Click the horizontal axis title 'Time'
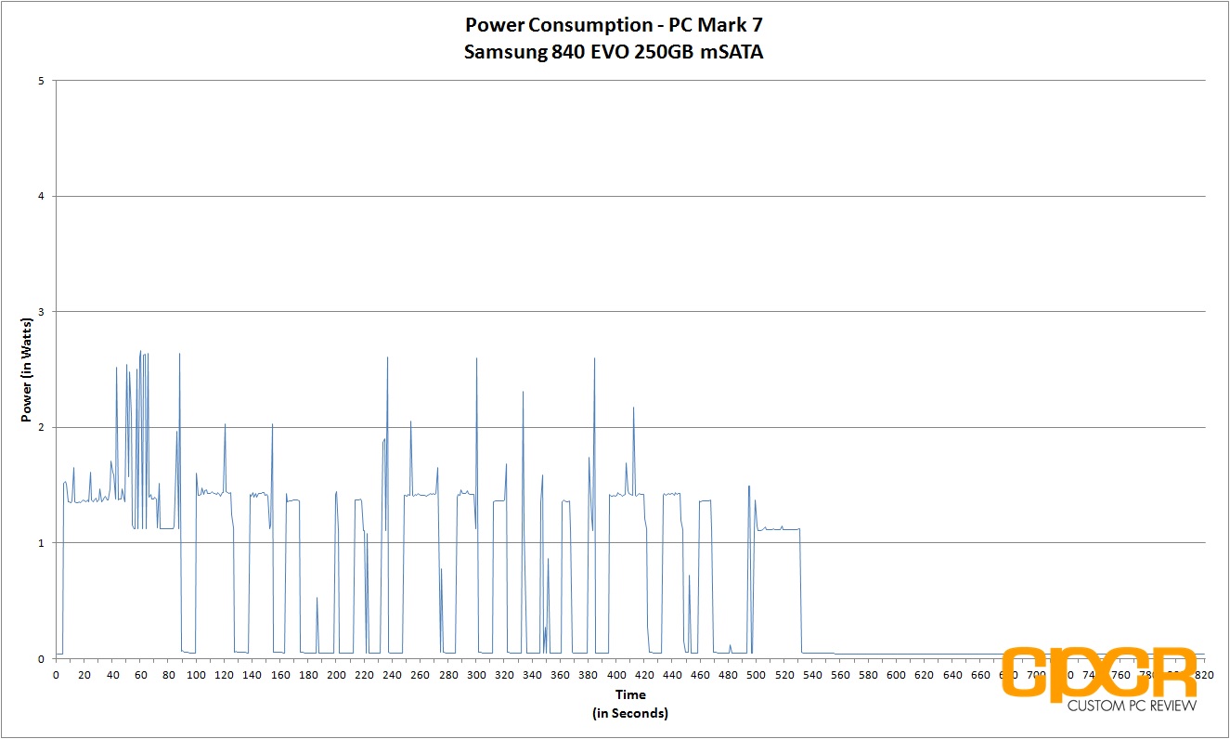The image size is (1230, 739). coord(629,694)
